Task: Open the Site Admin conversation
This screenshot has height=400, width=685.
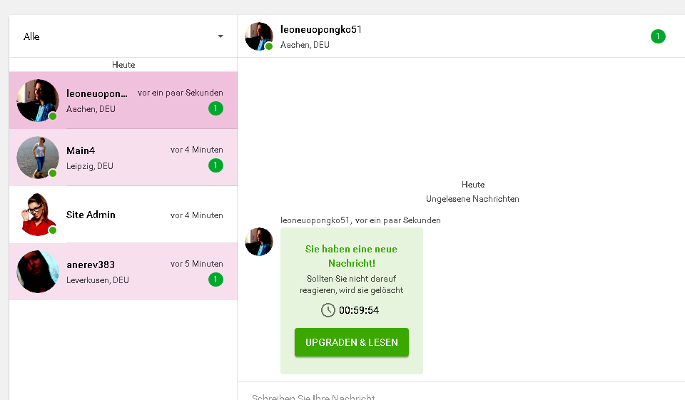Action: pos(136,215)
